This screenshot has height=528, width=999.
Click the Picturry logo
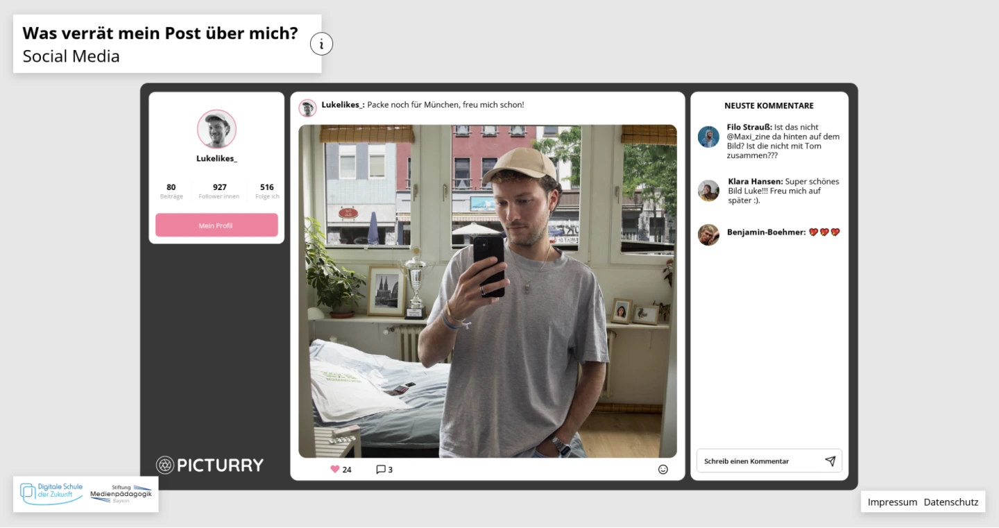(210, 465)
